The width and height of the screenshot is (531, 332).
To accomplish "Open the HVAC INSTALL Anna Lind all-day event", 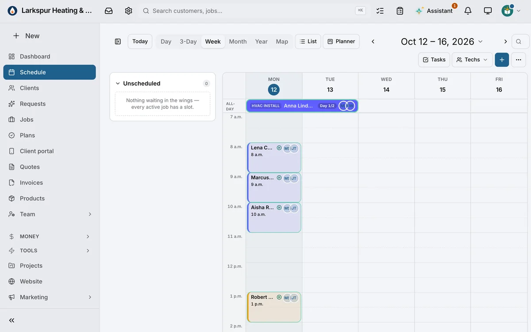I will [x=302, y=106].
